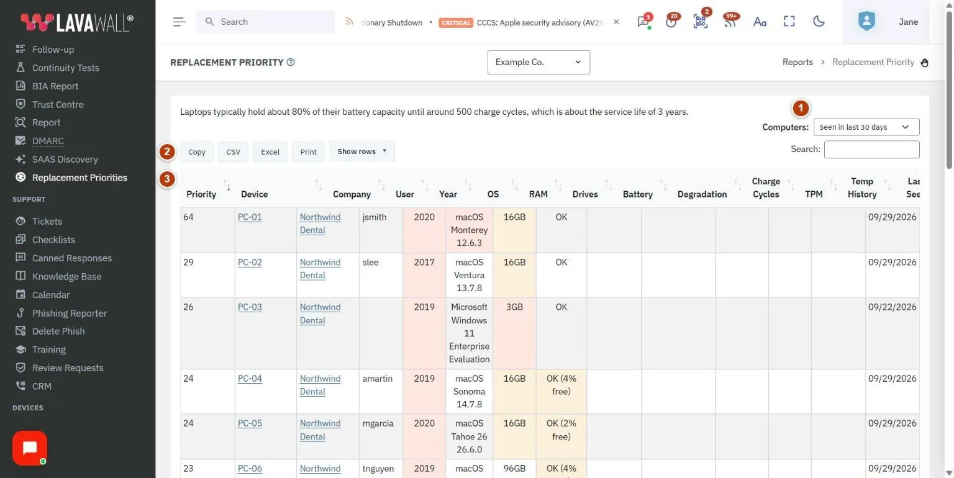Sort table by Priority column
This screenshot has width=954, height=478.
pos(206,188)
